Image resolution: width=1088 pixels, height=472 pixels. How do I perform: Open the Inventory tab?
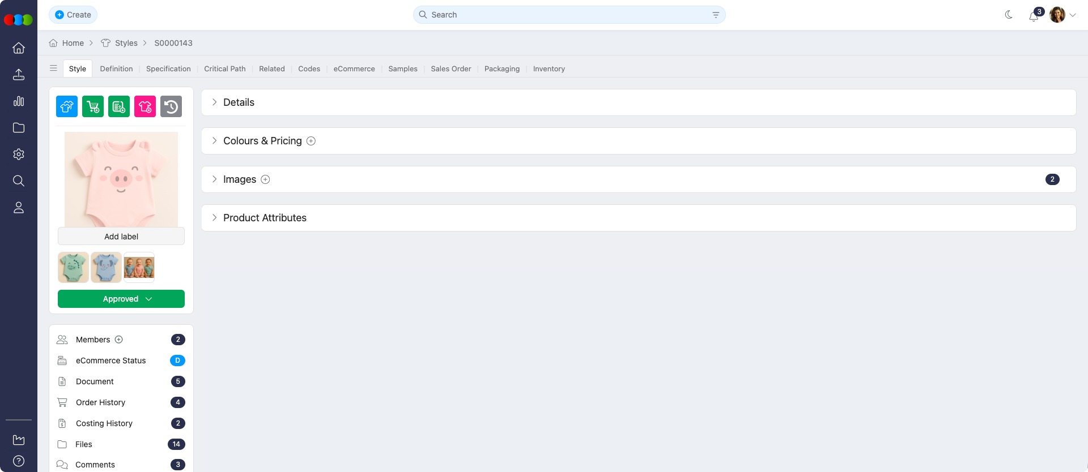click(549, 68)
